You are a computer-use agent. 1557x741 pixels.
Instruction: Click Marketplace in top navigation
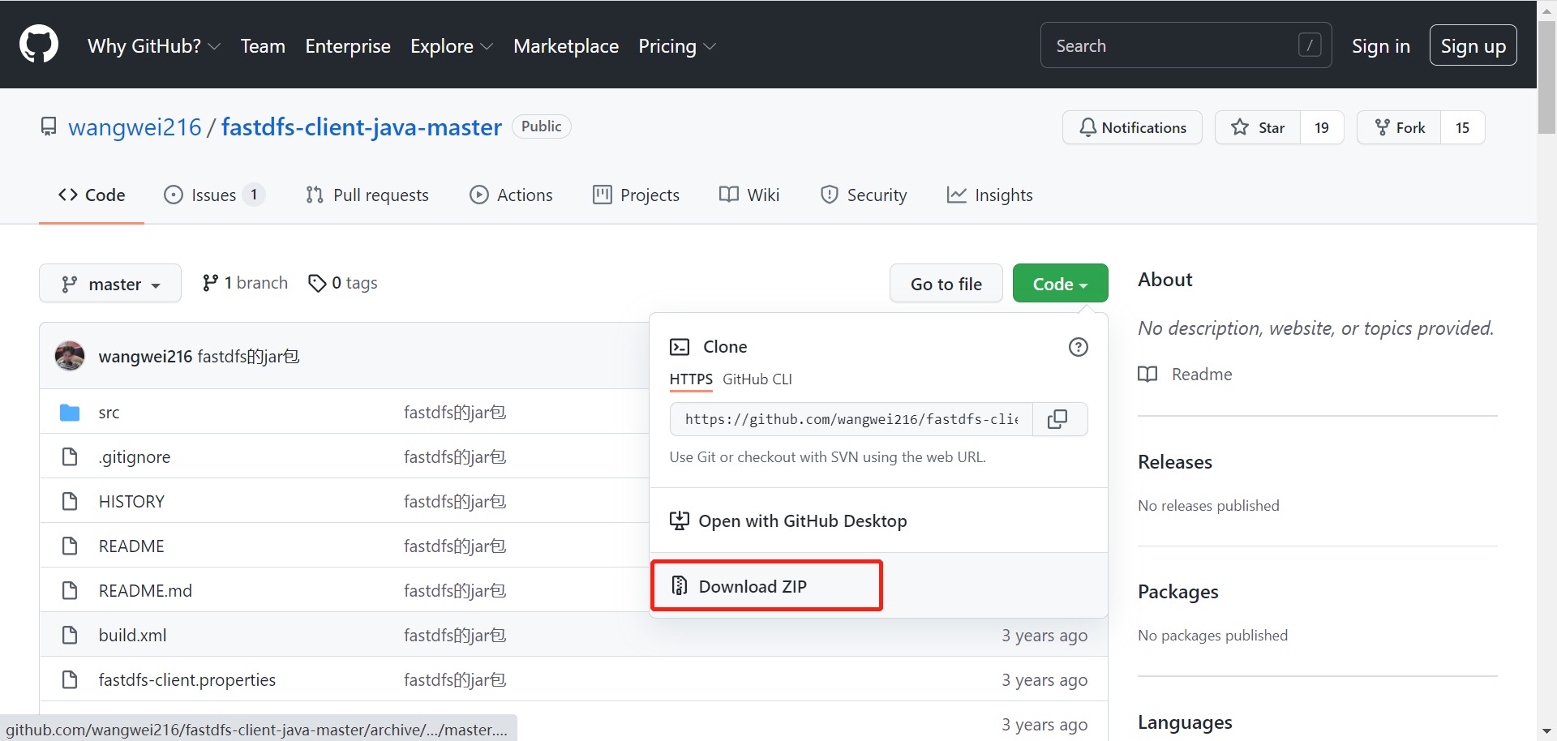(x=566, y=46)
